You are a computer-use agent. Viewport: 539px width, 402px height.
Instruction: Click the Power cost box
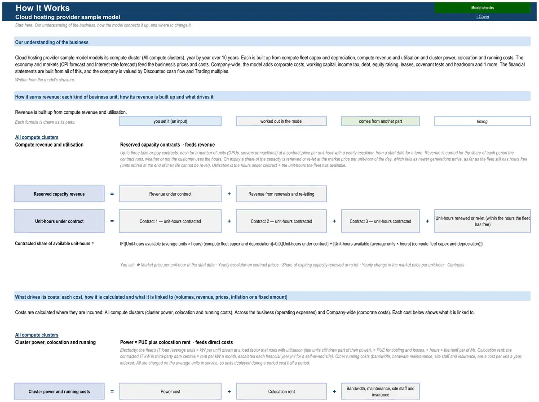(170, 391)
